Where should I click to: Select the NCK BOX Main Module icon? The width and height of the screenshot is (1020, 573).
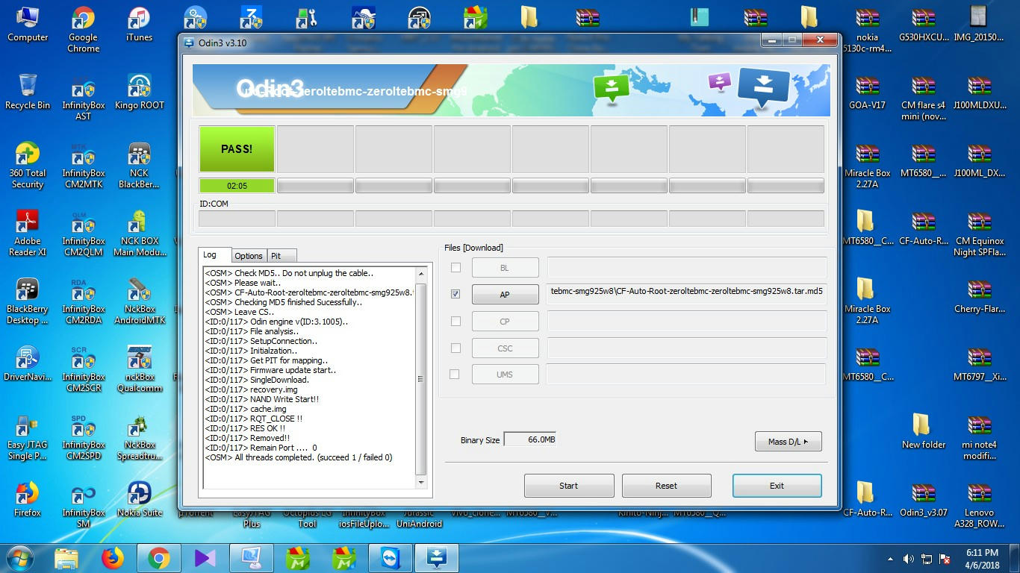tap(139, 234)
